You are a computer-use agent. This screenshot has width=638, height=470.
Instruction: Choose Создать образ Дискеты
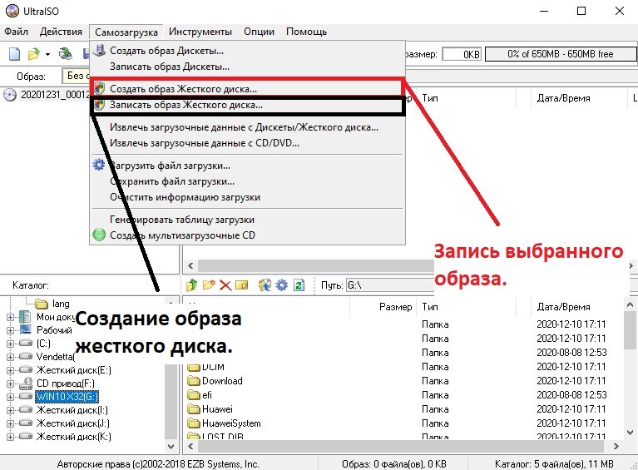(x=247, y=51)
